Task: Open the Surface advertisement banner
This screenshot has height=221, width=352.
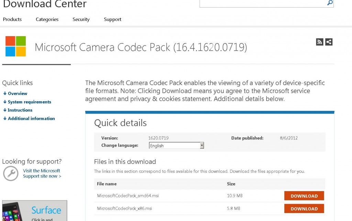Action: 35,211
